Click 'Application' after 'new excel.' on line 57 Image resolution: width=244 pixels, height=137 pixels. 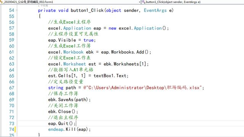[148, 28]
